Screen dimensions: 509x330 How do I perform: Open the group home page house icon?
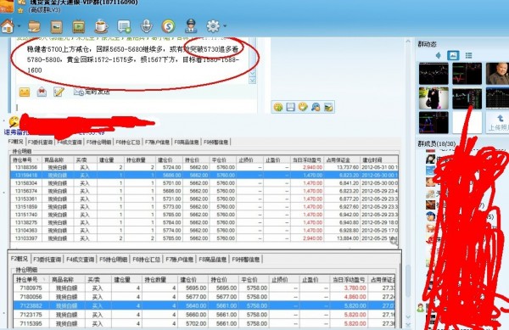click(8, 26)
